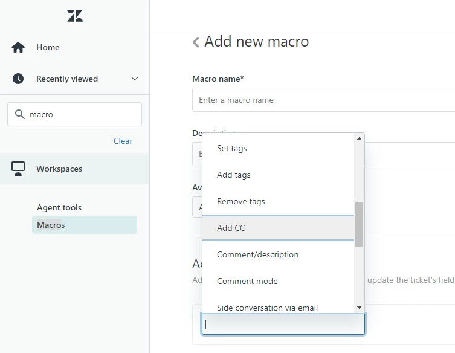The height and width of the screenshot is (353, 455).
Task: Open Macros under Agent tools
Action: point(51,225)
